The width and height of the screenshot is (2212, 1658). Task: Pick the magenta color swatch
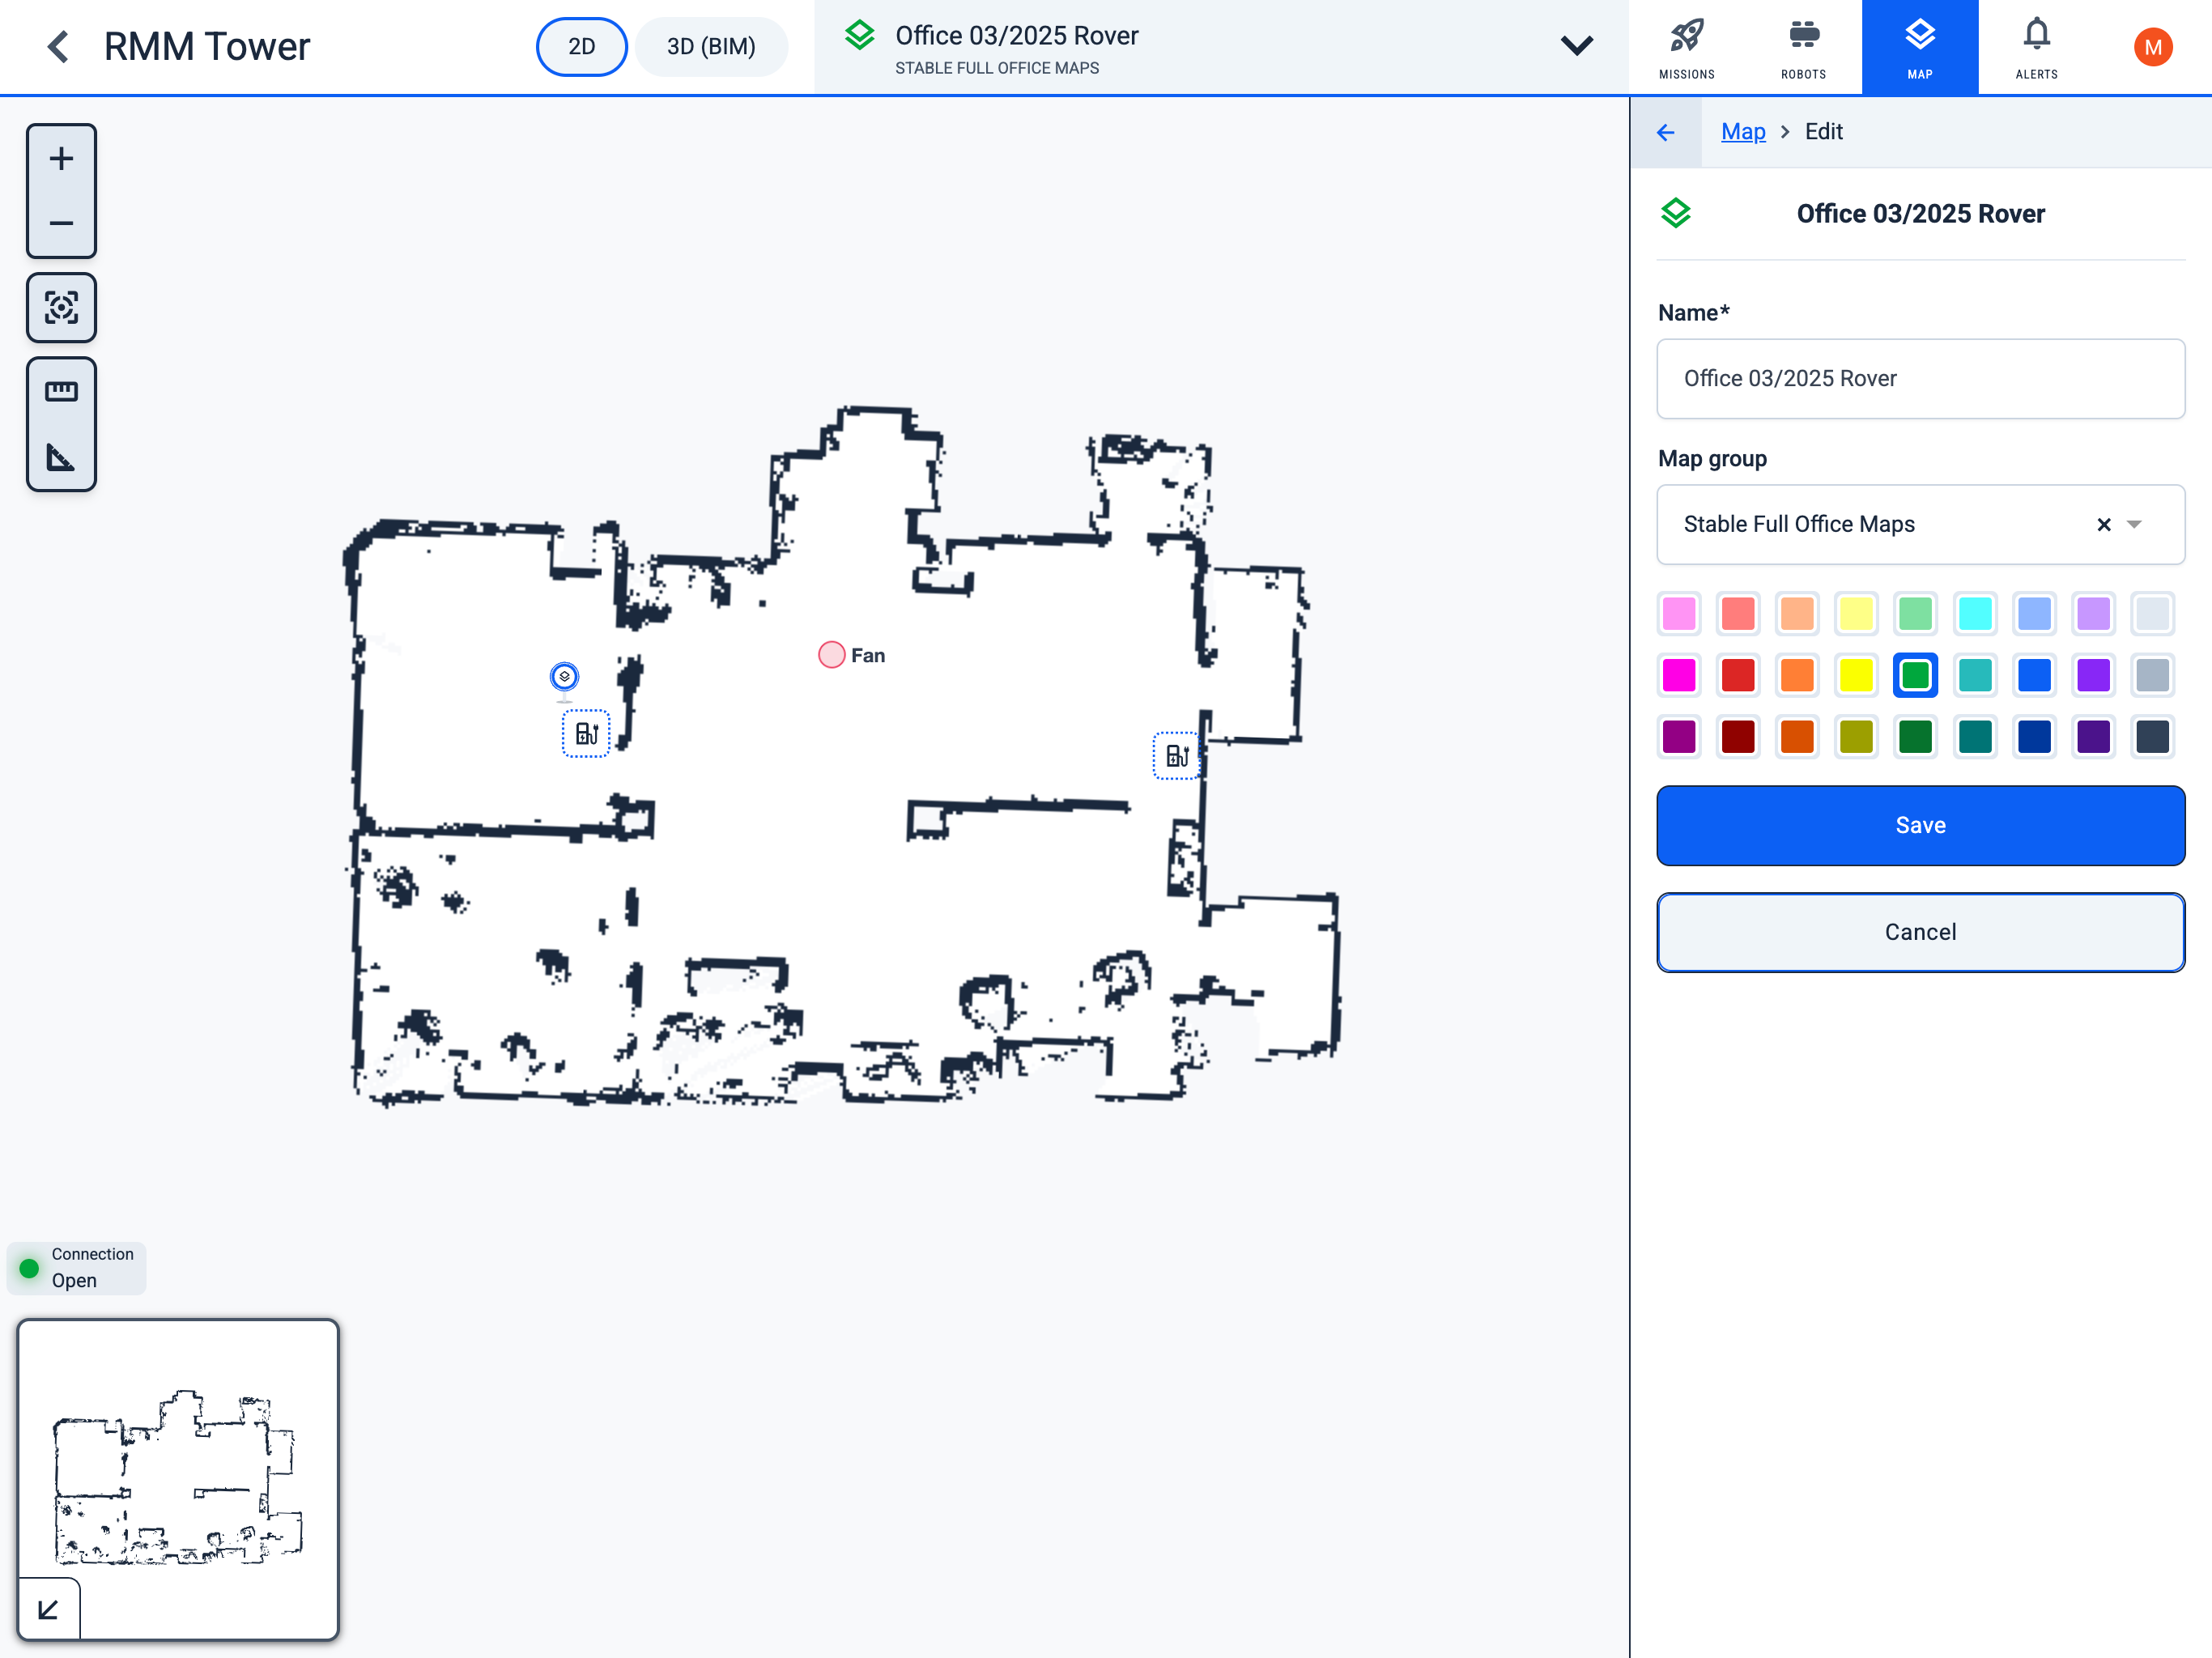point(1679,675)
